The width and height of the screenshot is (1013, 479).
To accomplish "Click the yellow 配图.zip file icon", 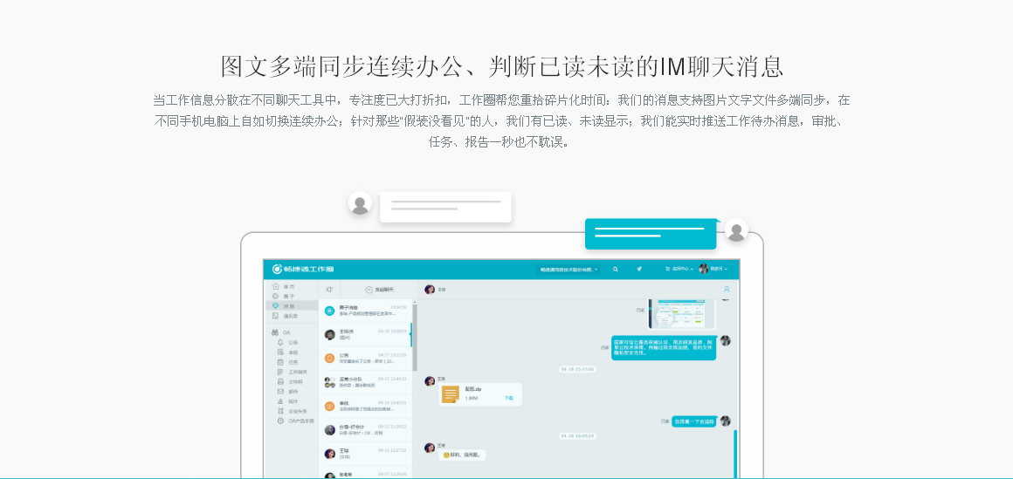I will (x=451, y=394).
